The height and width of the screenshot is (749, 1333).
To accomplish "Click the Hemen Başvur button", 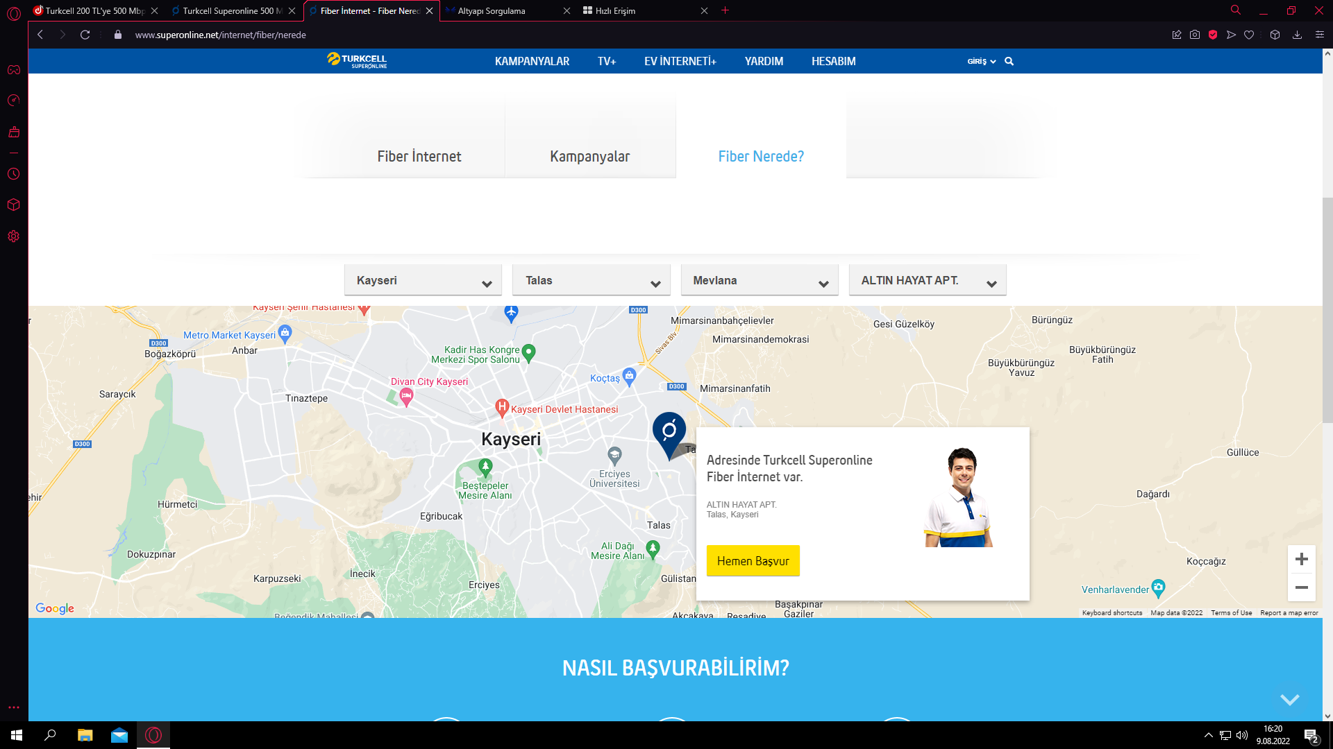I will click(x=753, y=561).
